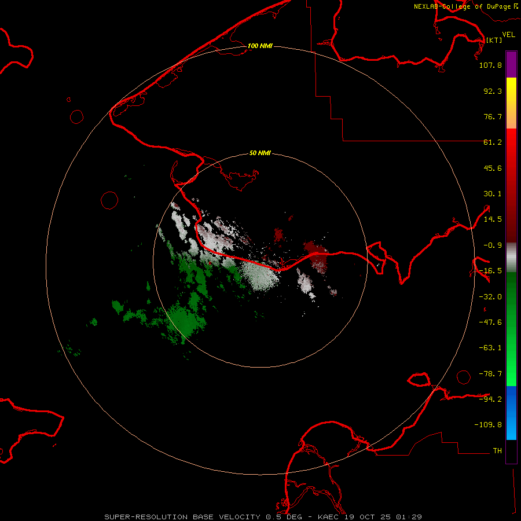Click the 100 NMI range ring label
Viewport: 521px width, 521px height.
pyautogui.click(x=260, y=46)
